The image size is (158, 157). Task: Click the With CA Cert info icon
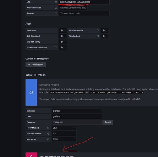(98, 36)
